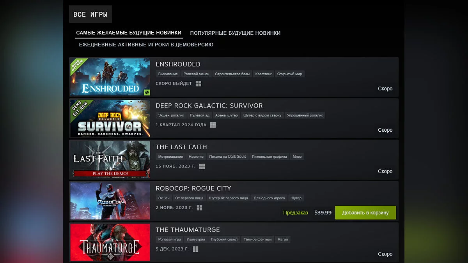Select the Экшен tag in RoboCop row
Image resolution: width=468 pixels, height=263 pixels.
(164, 198)
